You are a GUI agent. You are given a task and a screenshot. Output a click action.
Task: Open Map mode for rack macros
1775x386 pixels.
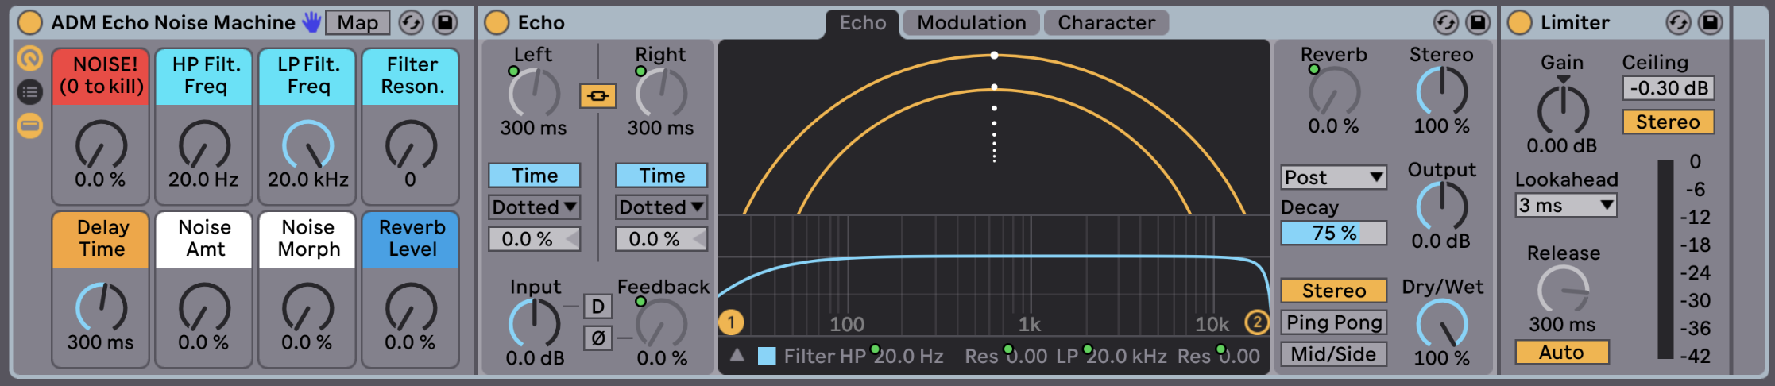coord(358,22)
